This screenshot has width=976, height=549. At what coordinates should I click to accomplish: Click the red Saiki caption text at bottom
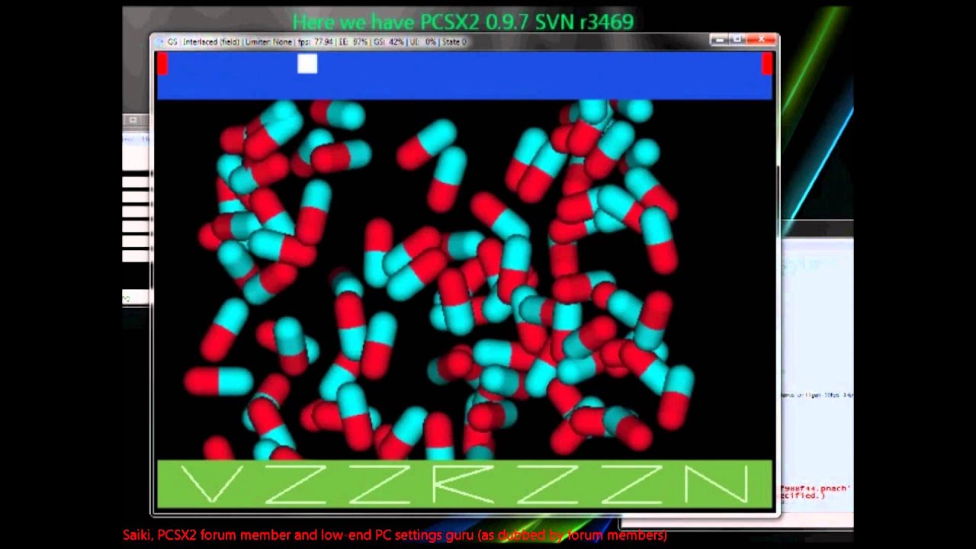click(395, 535)
